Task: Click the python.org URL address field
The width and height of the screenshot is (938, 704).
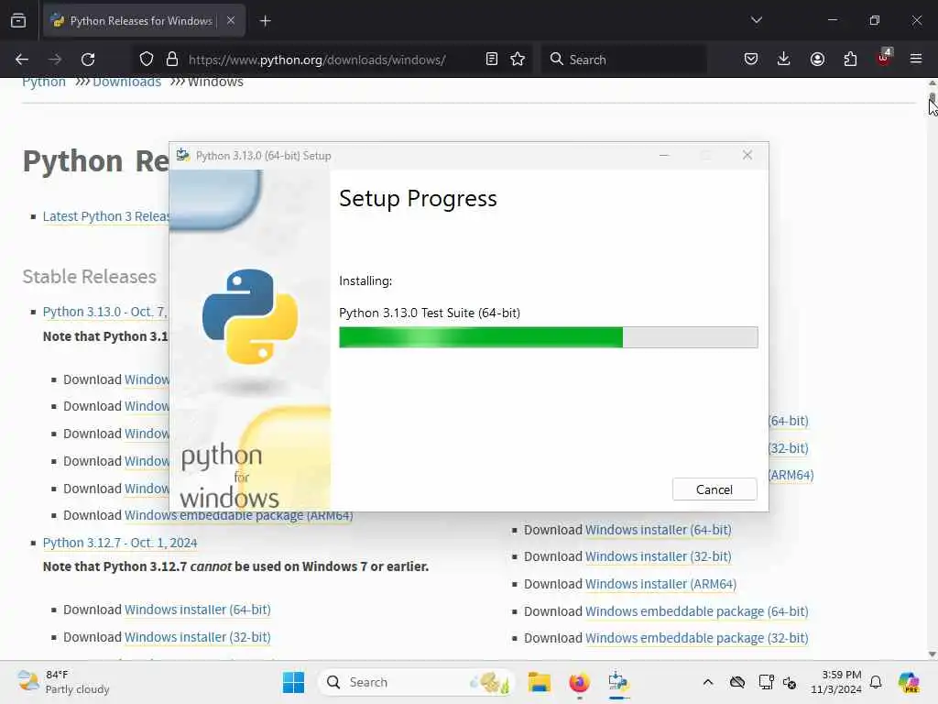Action: click(317, 60)
